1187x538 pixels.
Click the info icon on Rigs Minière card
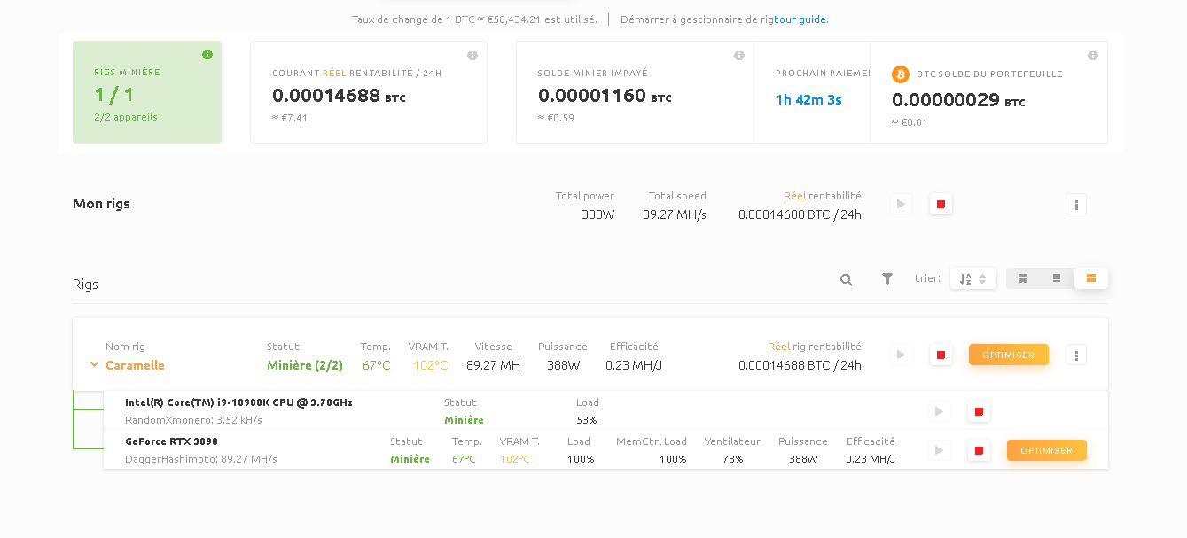click(x=207, y=55)
